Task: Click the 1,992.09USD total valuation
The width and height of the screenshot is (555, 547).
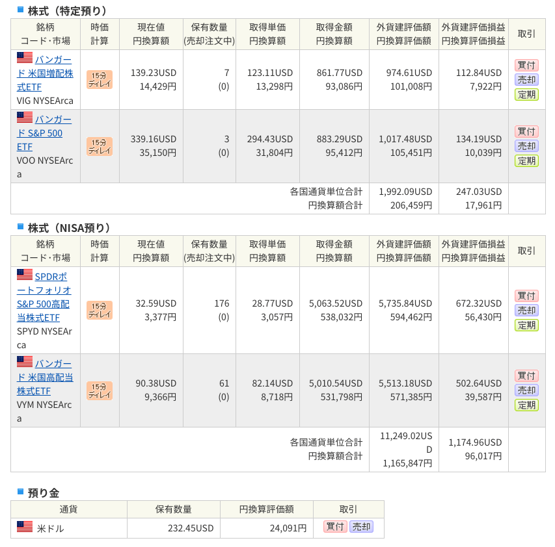Action: tap(405, 192)
